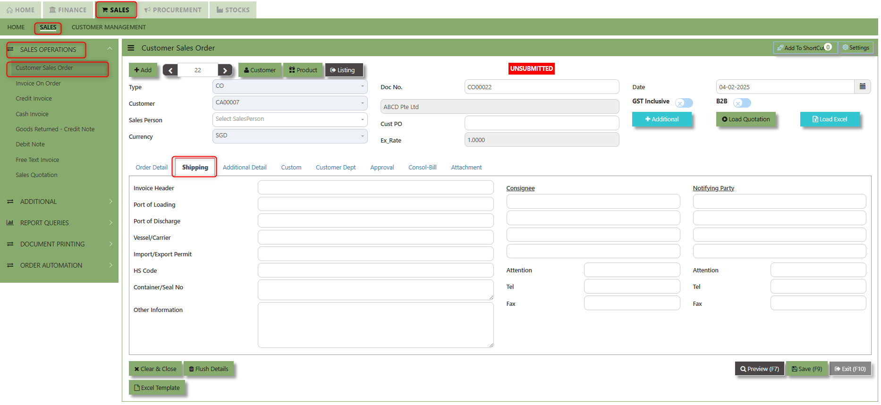This screenshot has width=881, height=405.
Task: Open the Currency dropdown
Action: 289,136
